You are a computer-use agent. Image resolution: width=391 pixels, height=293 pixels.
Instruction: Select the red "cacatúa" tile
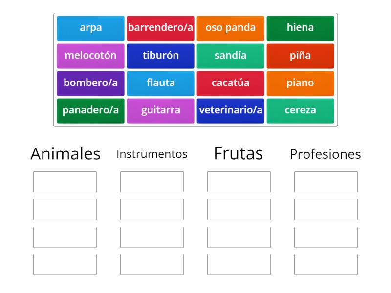coord(230,83)
